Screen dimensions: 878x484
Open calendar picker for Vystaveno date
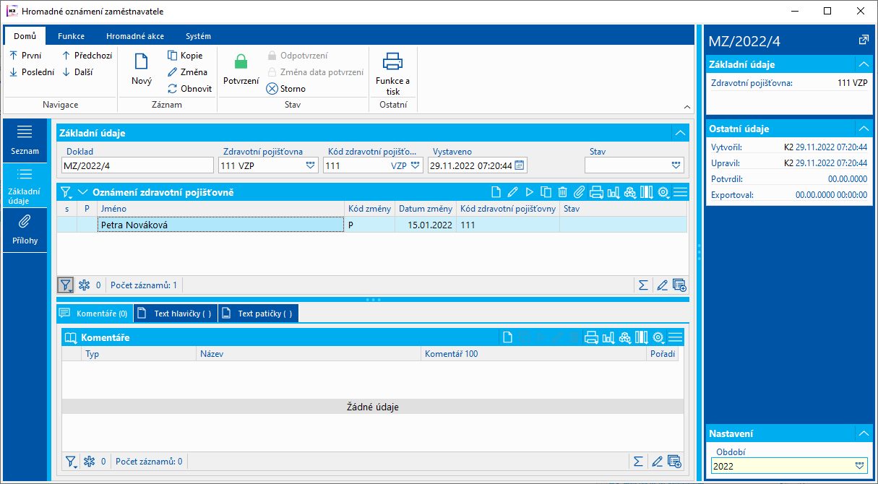[520, 165]
